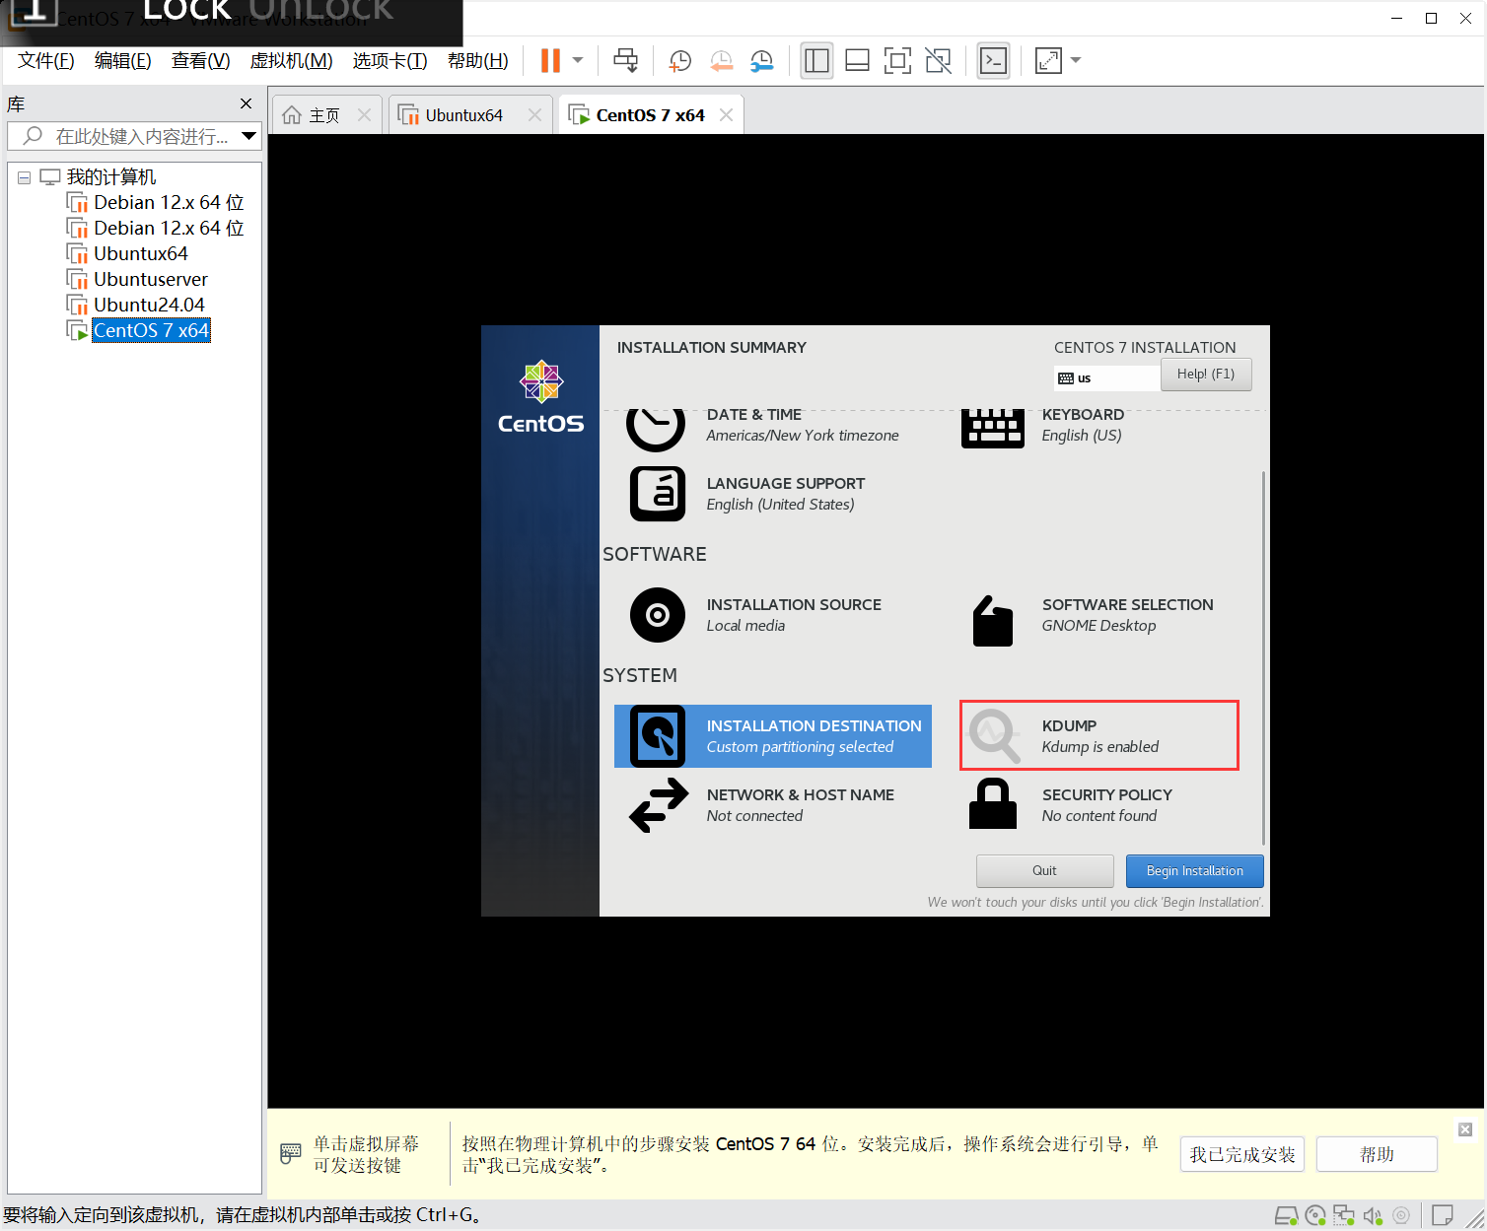The width and height of the screenshot is (1487, 1231).
Task: Revert to snapshot using the clock-arrow icon
Action: 721,60
